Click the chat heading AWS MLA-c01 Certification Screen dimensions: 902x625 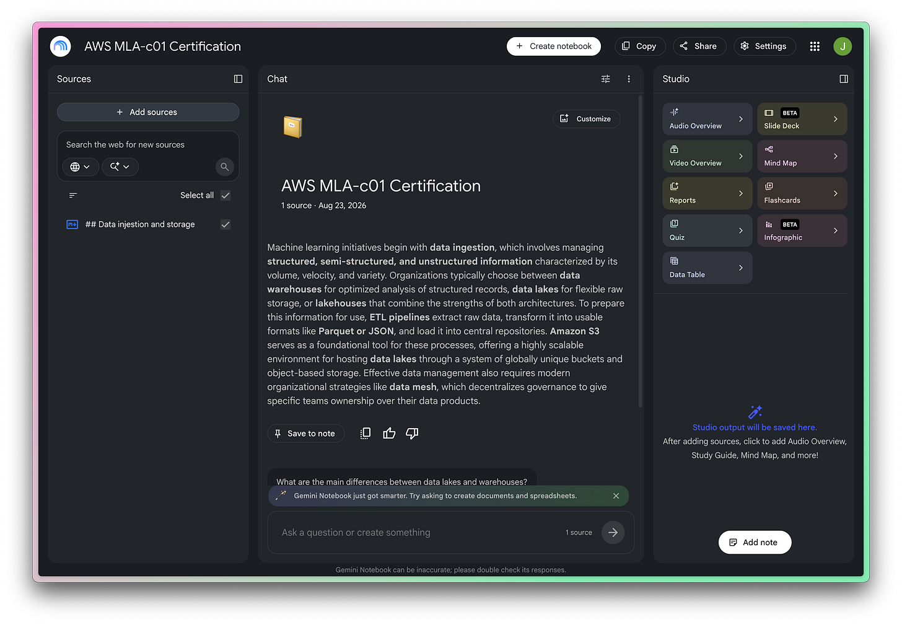(x=381, y=186)
